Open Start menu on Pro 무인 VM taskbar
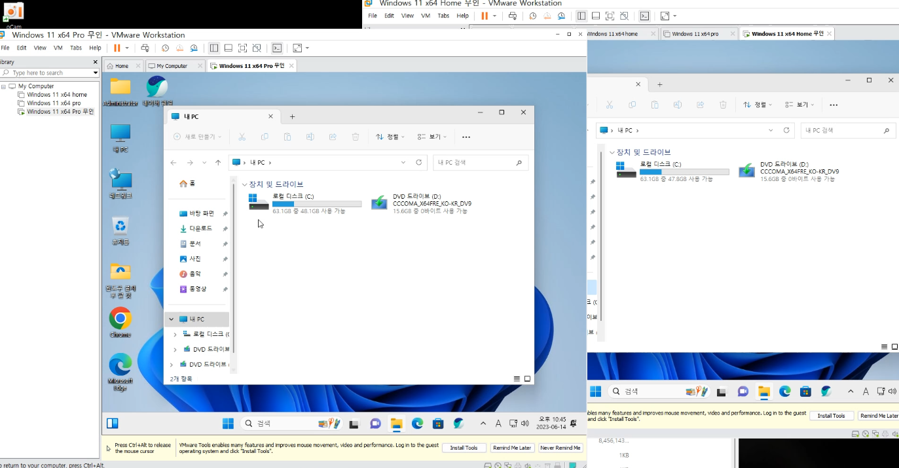This screenshot has height=468, width=899. point(228,424)
